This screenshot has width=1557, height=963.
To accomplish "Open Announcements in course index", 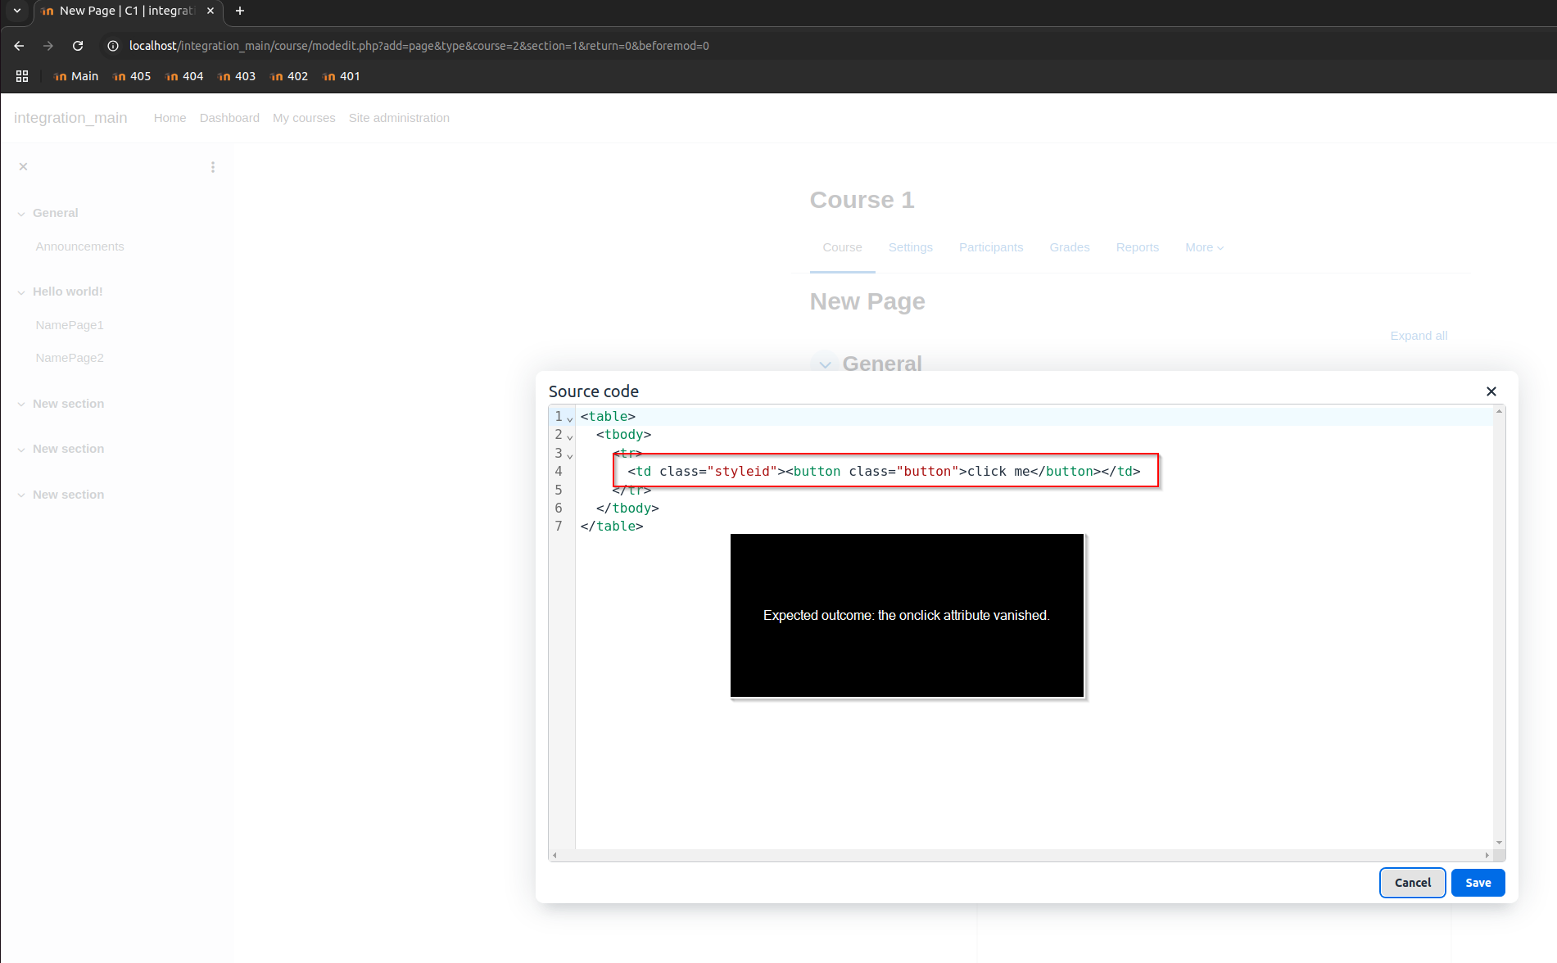I will point(79,246).
